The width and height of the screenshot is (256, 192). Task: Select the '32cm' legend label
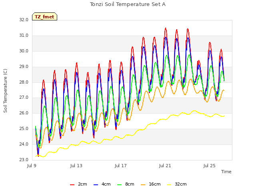(x=181, y=184)
